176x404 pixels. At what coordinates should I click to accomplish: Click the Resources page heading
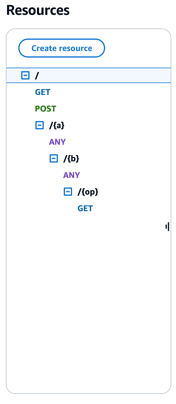[38, 10]
